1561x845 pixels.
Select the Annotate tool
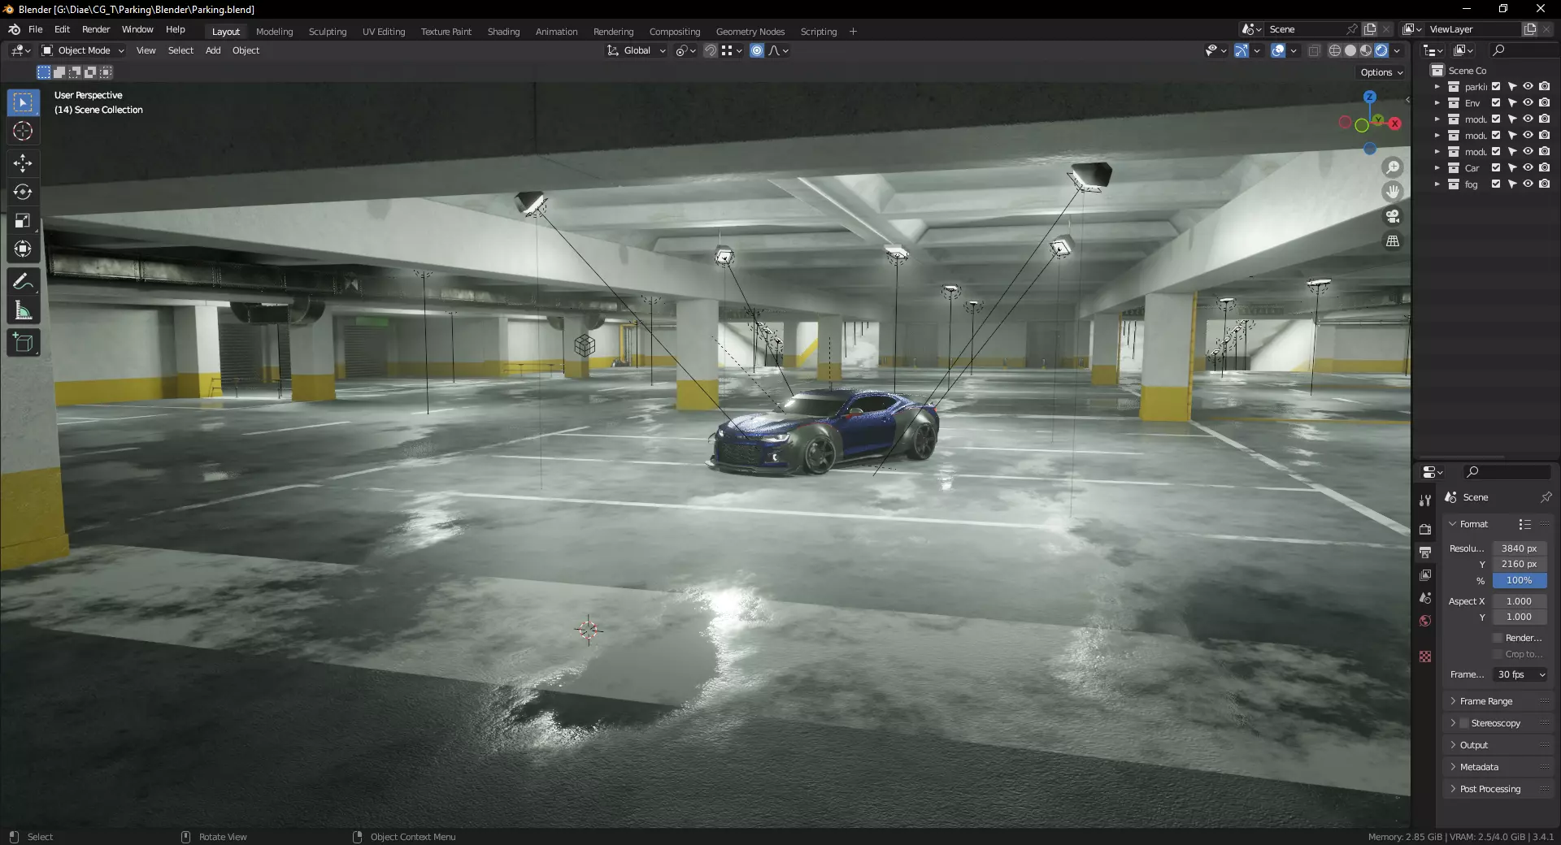(23, 282)
